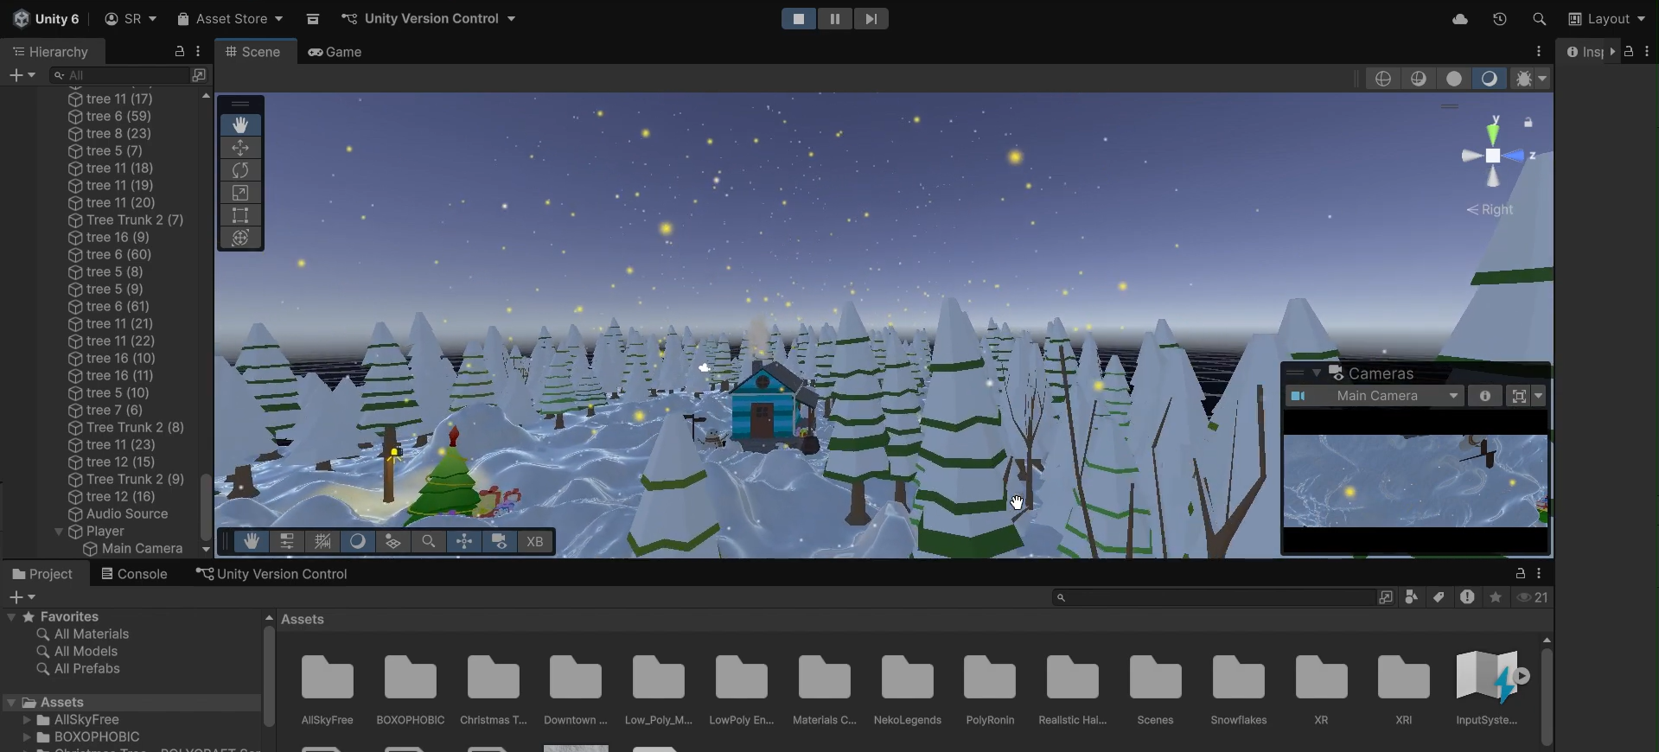Image resolution: width=1659 pixels, height=752 pixels.
Task: Collapse the Favorites group
Action: point(11,617)
